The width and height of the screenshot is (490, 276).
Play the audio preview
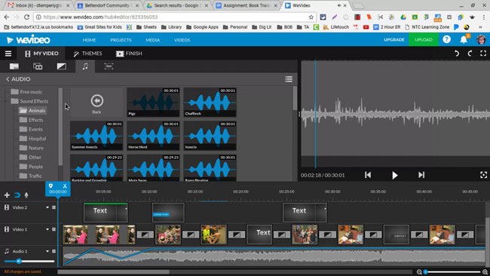[395, 175]
